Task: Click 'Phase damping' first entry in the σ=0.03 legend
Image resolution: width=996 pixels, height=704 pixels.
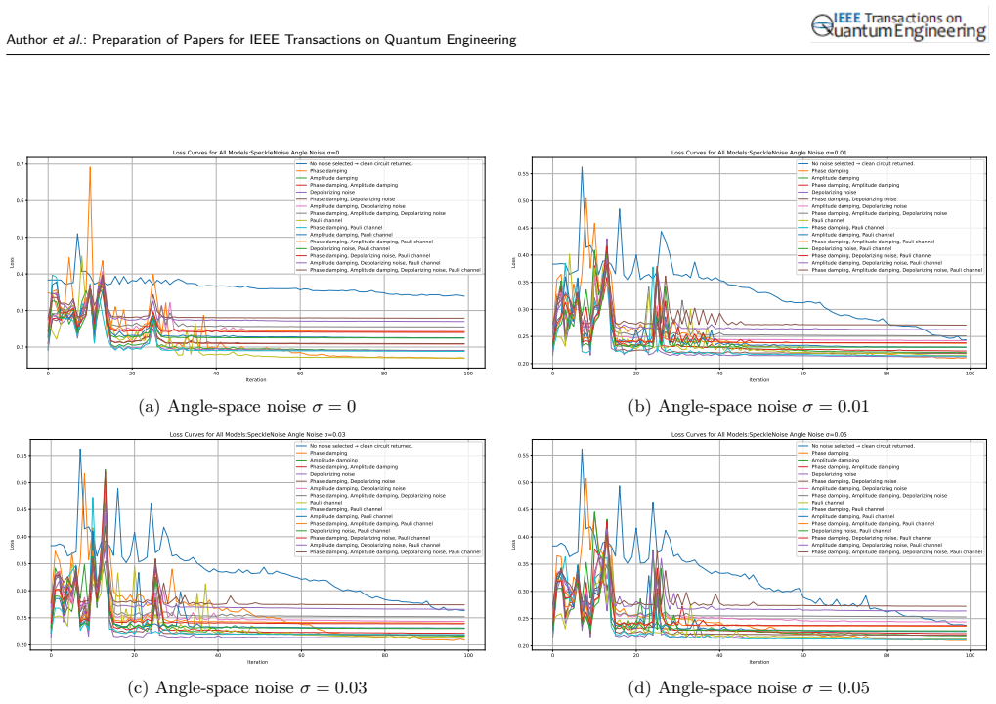Action: point(328,453)
